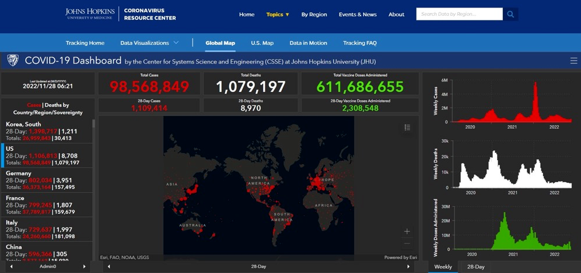Expand the Topics dropdown menu
Image resolution: width=581 pixels, height=273 pixels.
pos(278,15)
